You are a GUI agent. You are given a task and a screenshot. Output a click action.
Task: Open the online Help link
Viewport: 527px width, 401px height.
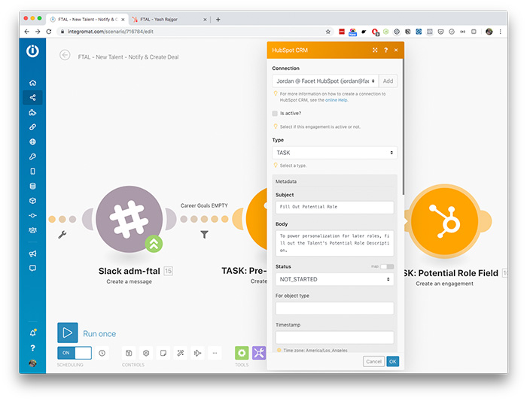click(337, 100)
